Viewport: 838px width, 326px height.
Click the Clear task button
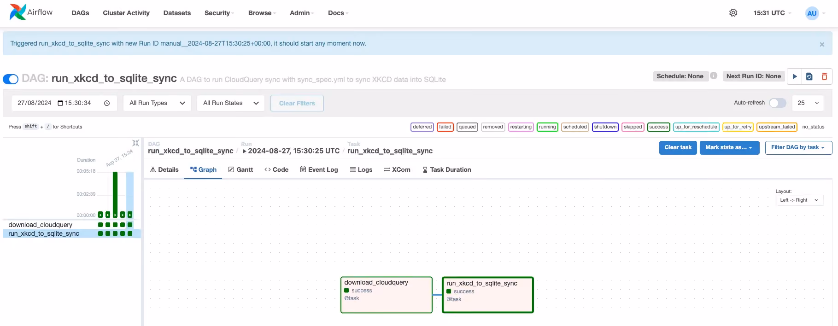678,147
